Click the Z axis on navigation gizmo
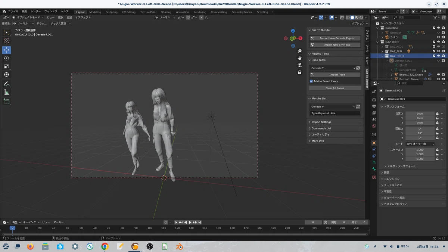The height and width of the screenshot is (252, 448). click(x=293, y=31)
